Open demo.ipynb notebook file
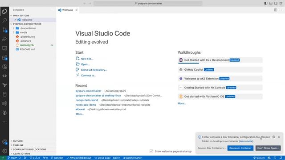Viewport: 285px width, 160px height. (x=27, y=45)
